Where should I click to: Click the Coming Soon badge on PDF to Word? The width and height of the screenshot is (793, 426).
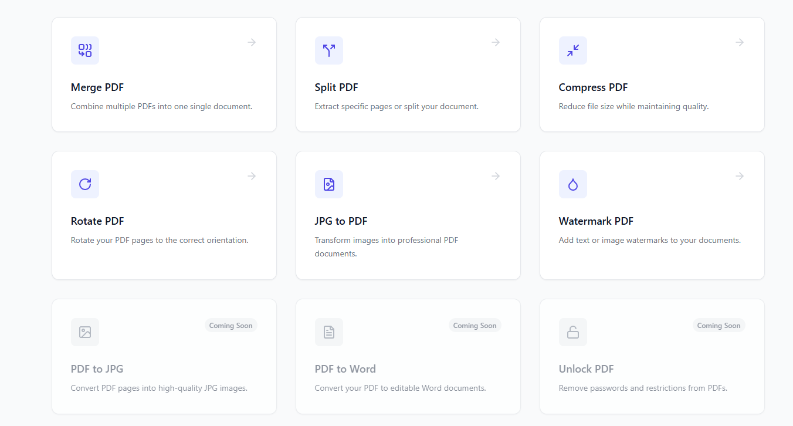(x=475, y=325)
